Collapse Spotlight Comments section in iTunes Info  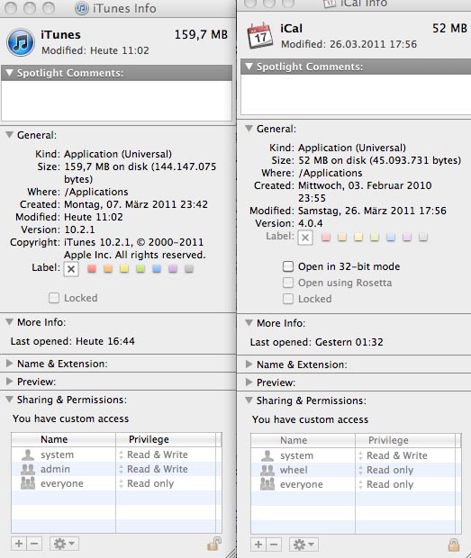(9, 73)
